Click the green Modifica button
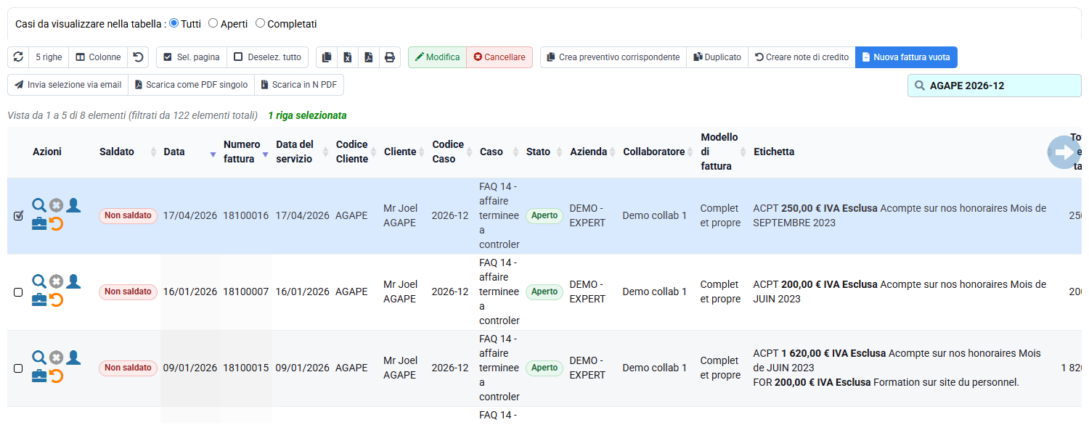This screenshot has width=1089, height=438. point(437,57)
